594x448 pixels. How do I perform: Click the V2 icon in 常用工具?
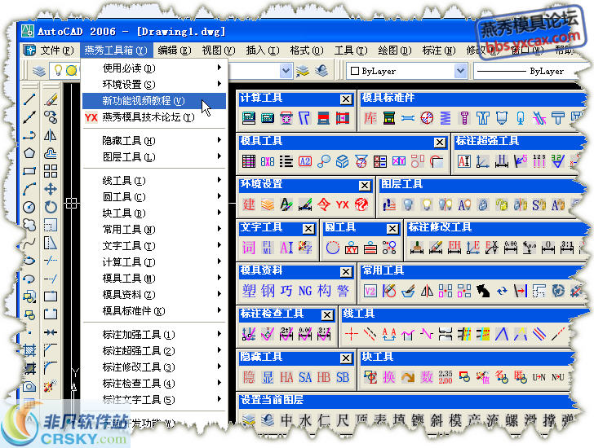pos(370,291)
